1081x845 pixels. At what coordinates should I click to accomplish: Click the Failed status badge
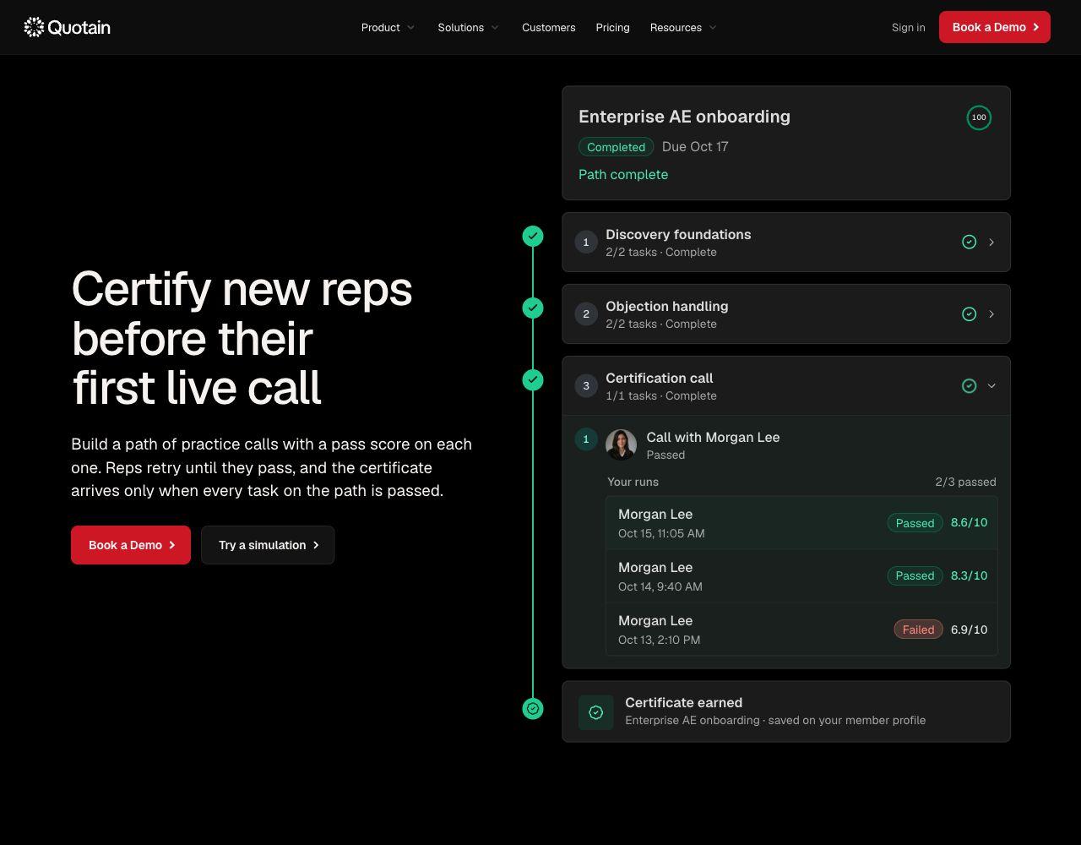pos(918,630)
